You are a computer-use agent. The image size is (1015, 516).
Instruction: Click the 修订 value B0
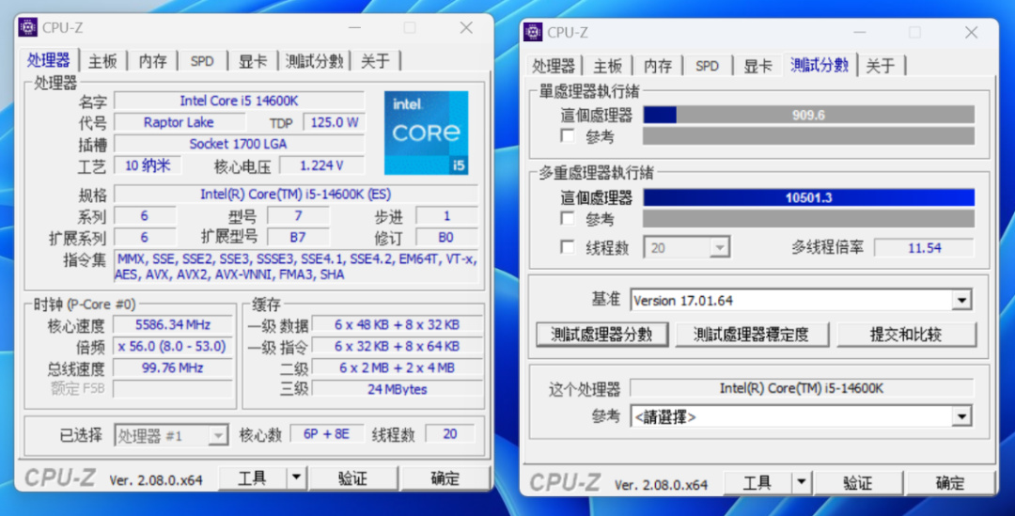pos(446,237)
